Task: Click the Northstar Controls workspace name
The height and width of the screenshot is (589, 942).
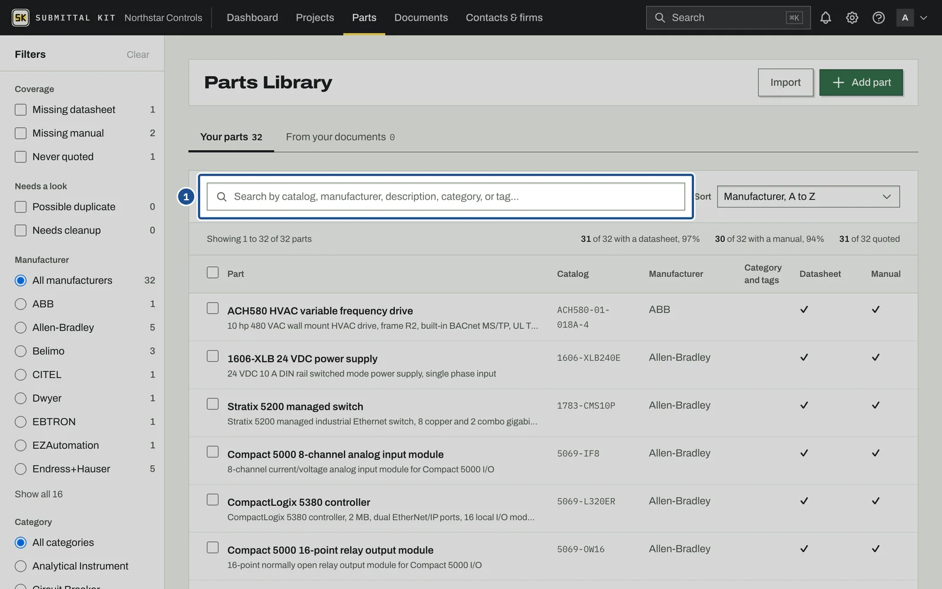Action: click(x=163, y=18)
